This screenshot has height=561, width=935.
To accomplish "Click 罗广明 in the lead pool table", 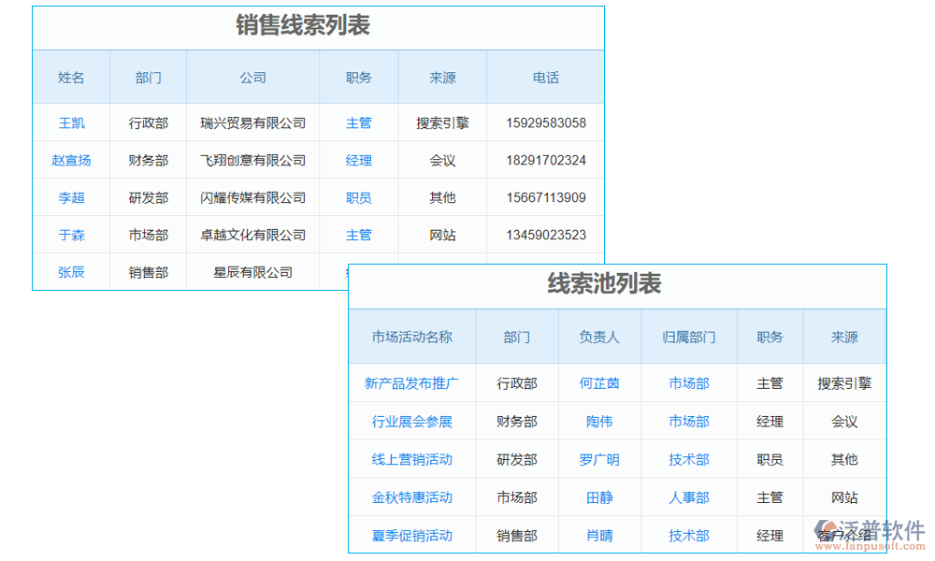I will pos(599,459).
